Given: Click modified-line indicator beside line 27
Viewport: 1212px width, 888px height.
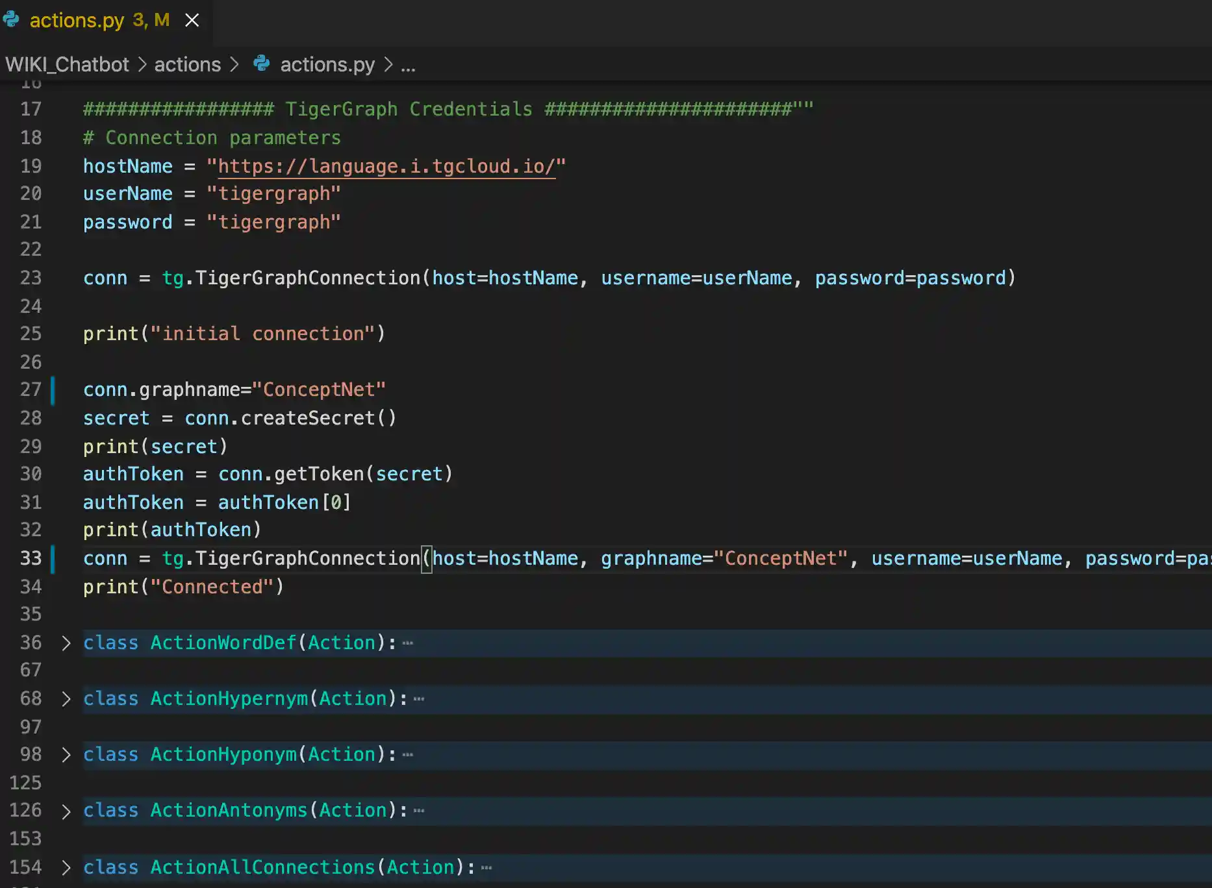Looking at the screenshot, I should (x=53, y=390).
